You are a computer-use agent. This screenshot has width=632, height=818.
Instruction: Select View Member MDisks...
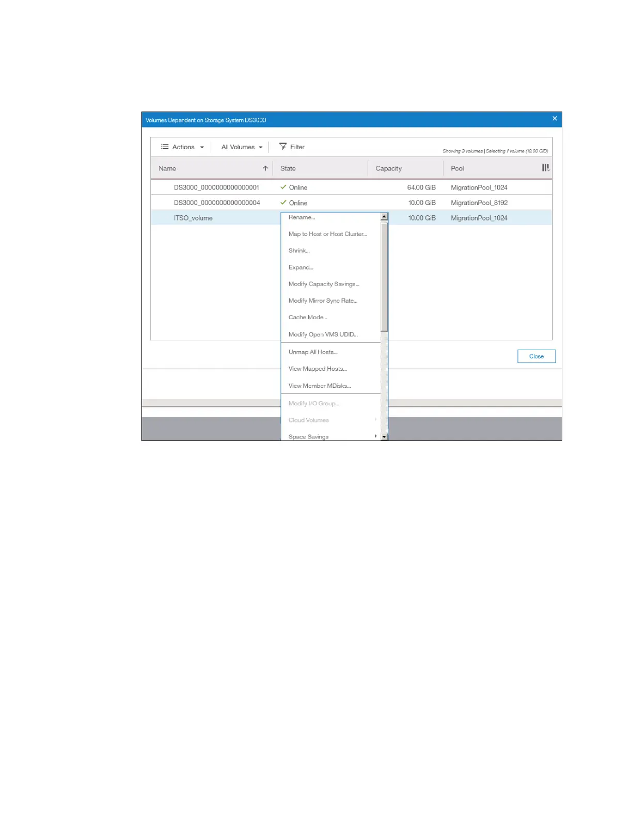click(320, 386)
